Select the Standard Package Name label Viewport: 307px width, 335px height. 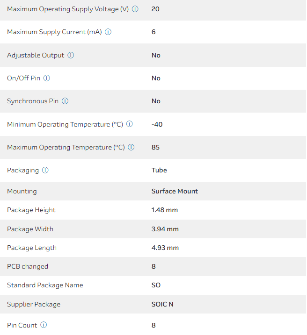tap(45, 285)
